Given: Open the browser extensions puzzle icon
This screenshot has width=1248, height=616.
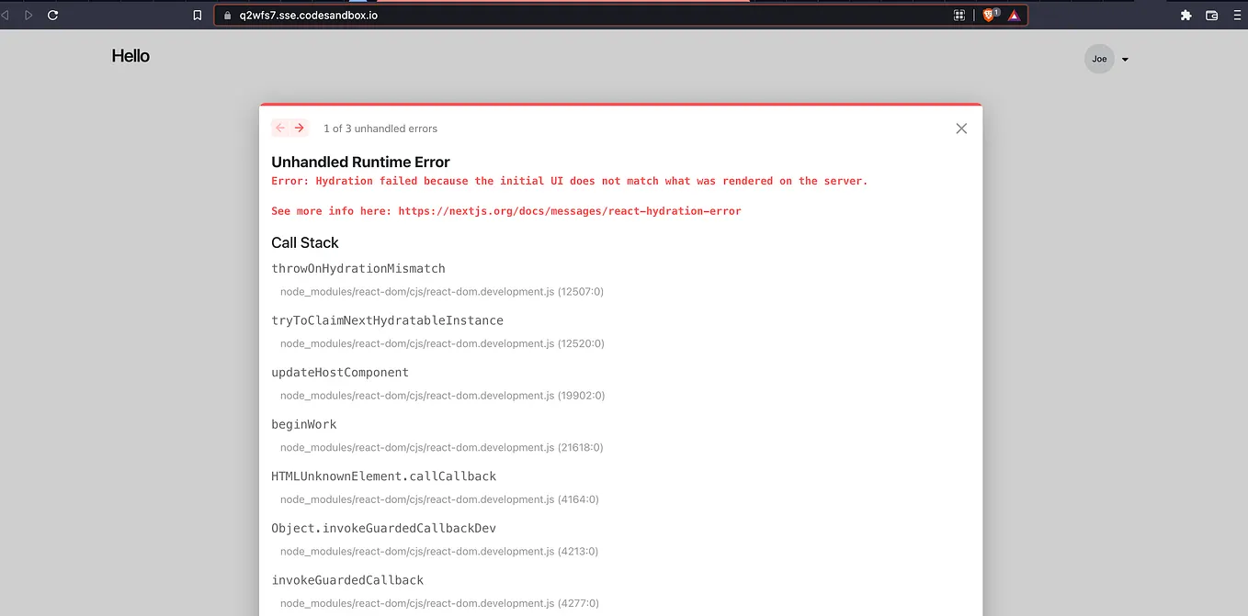Looking at the screenshot, I should (1186, 15).
